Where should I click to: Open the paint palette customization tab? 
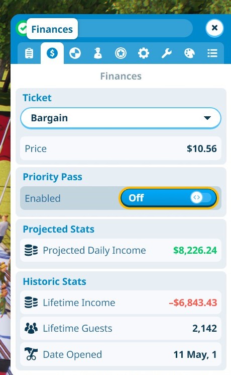click(x=189, y=53)
